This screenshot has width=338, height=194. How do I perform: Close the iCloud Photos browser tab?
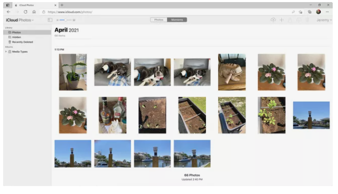click(x=55, y=5)
